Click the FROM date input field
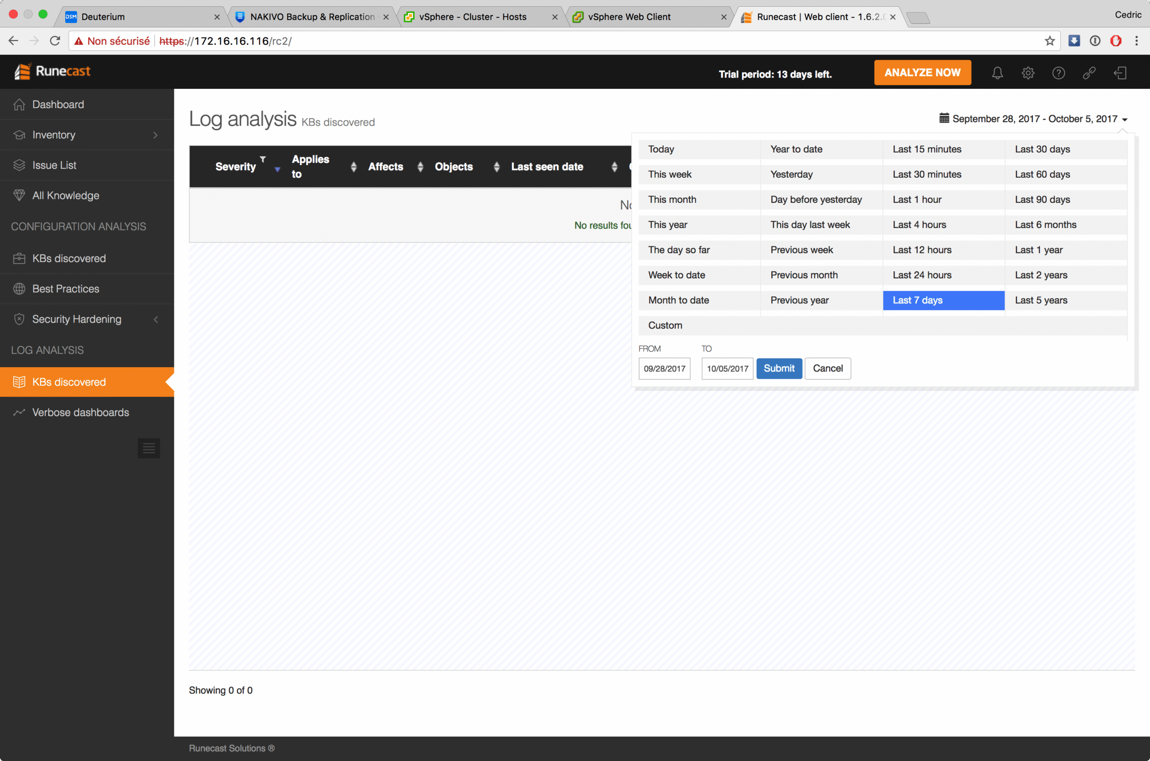The width and height of the screenshot is (1150, 761). pos(664,368)
